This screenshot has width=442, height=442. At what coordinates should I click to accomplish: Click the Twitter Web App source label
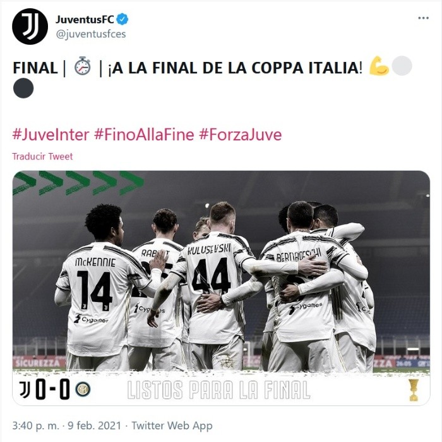[x=172, y=426]
